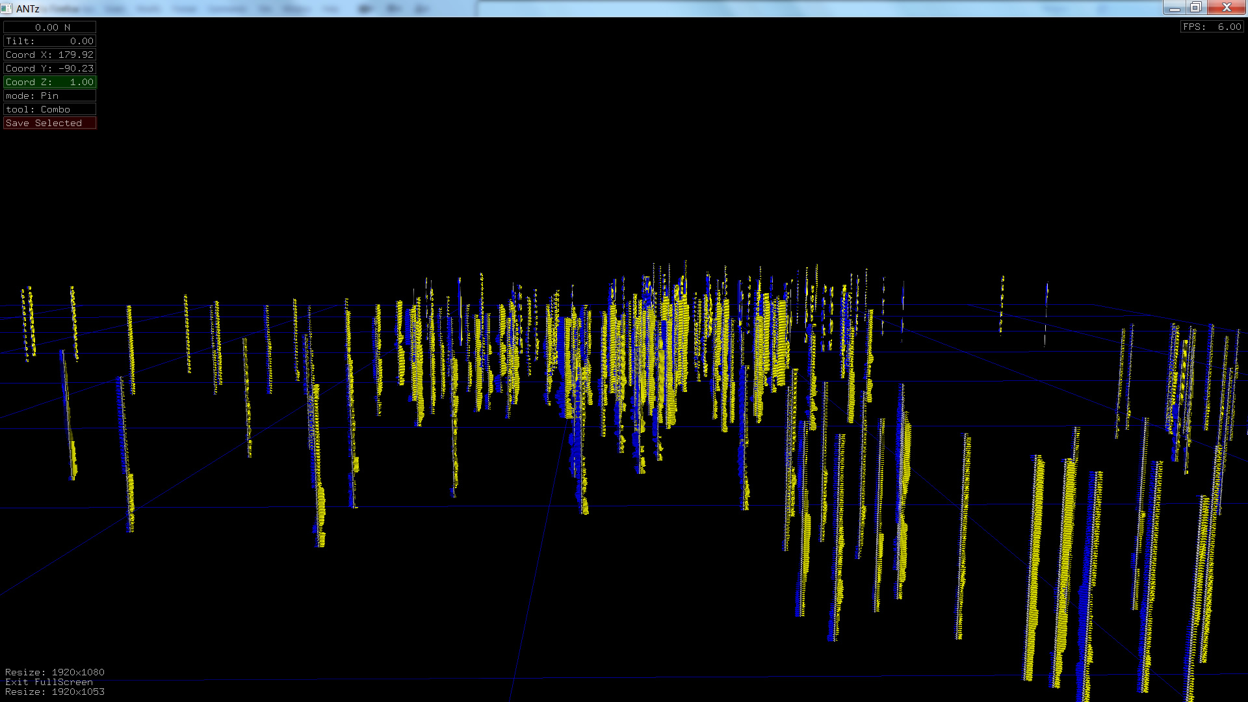
Task: Change the tool: Combo selector
Action: 49,109
